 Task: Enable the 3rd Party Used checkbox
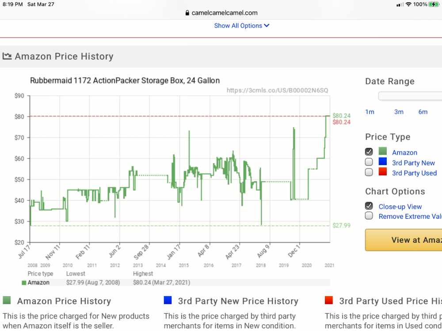[369, 173]
